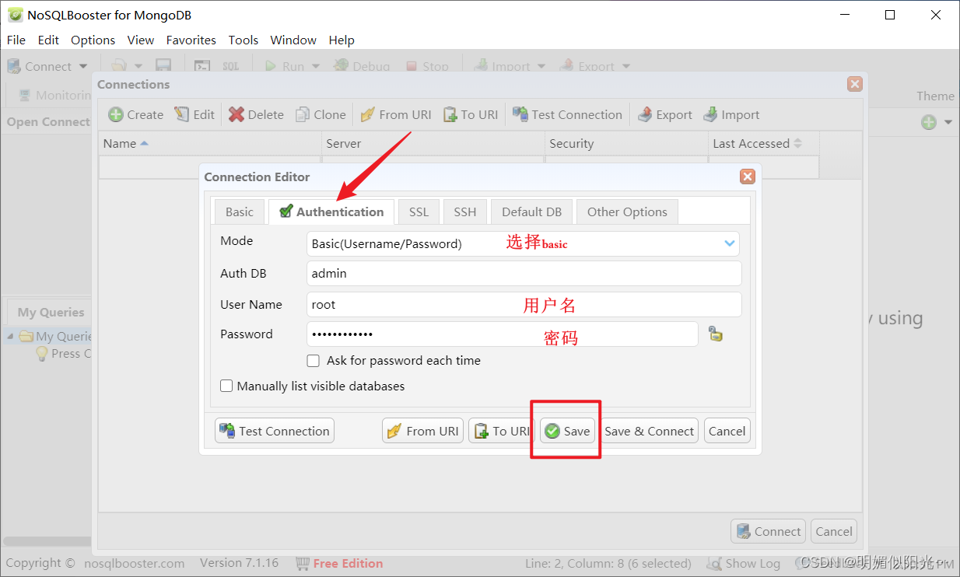Click the Delete connection icon

(236, 114)
